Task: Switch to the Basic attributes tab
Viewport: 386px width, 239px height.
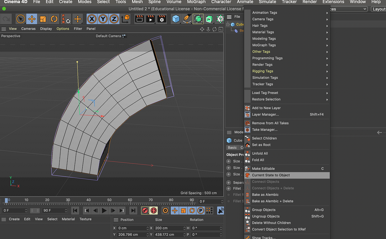Action: (232, 148)
